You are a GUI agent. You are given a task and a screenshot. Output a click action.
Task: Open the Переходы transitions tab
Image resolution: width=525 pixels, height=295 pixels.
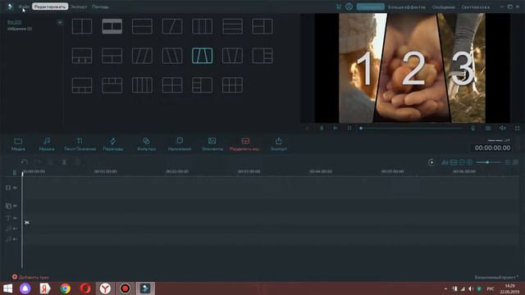113,144
